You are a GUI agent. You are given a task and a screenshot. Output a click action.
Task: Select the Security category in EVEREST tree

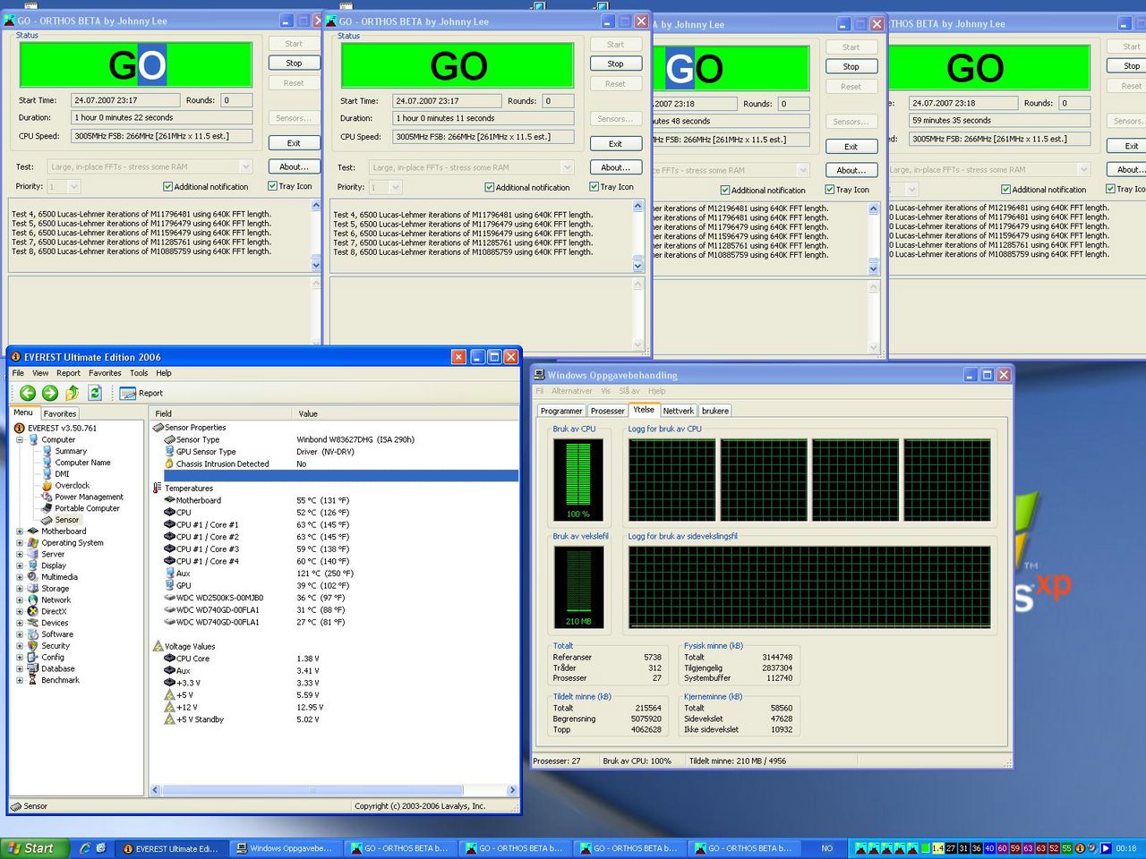tap(56, 646)
